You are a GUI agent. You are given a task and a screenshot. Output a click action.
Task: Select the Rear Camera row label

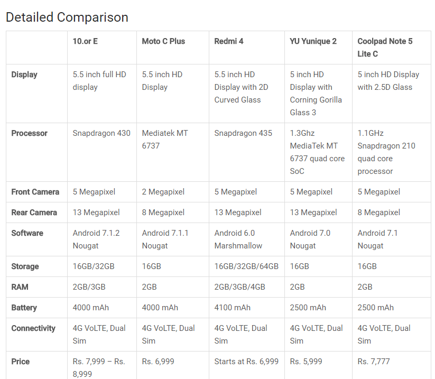[x=34, y=212]
